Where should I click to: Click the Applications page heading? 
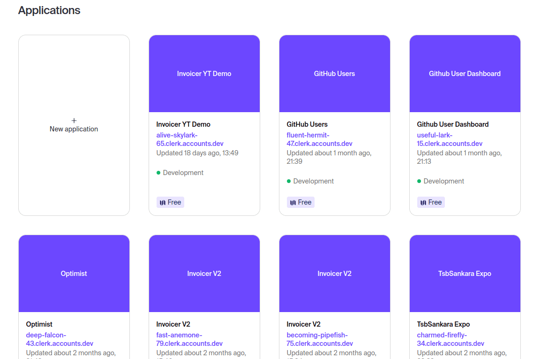[x=49, y=10]
